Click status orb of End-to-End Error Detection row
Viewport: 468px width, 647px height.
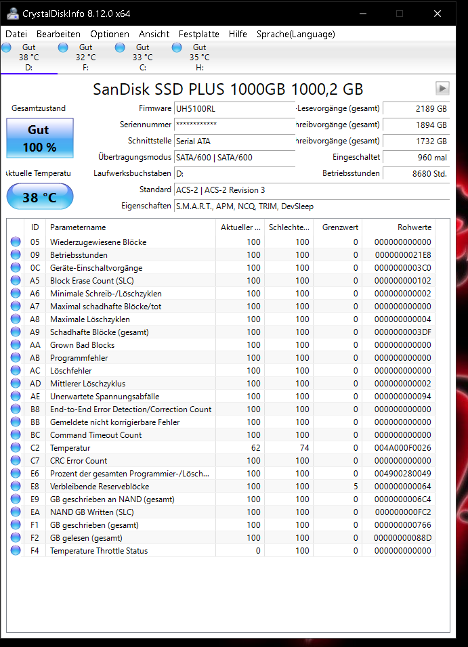(16, 409)
